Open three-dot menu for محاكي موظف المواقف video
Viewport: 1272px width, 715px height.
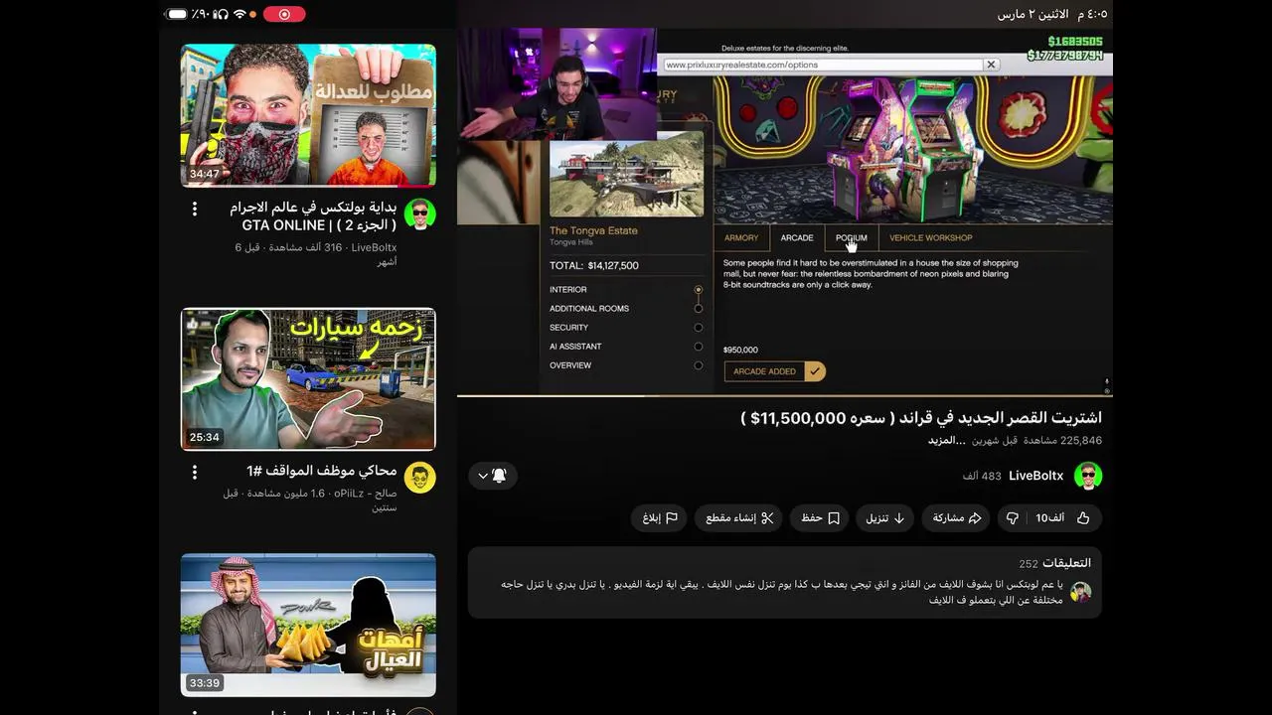(195, 472)
